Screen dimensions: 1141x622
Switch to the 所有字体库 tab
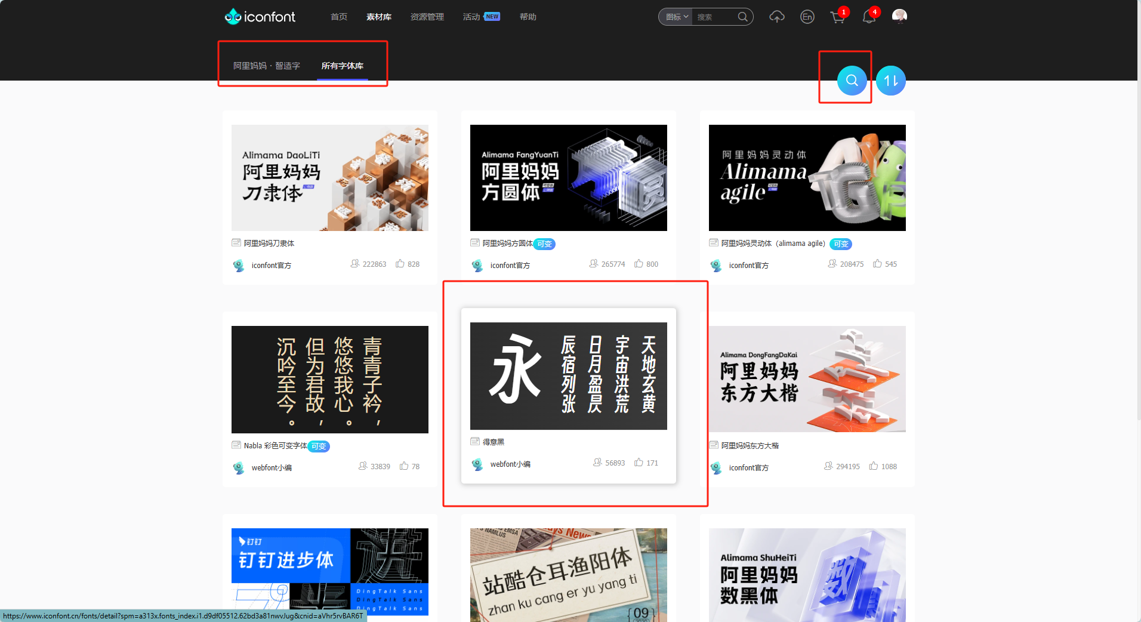[x=343, y=66]
